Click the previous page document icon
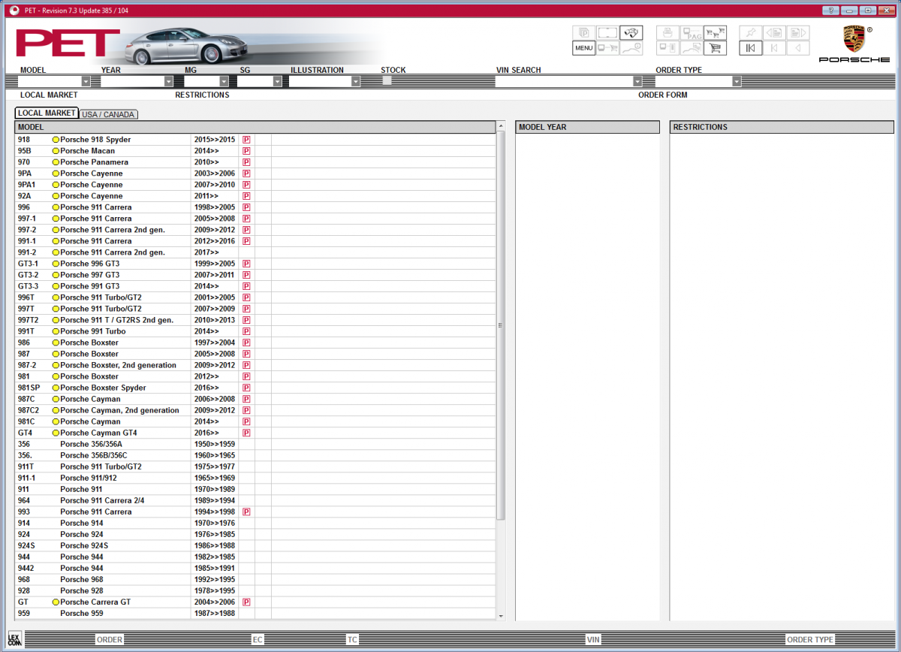 tap(774, 32)
